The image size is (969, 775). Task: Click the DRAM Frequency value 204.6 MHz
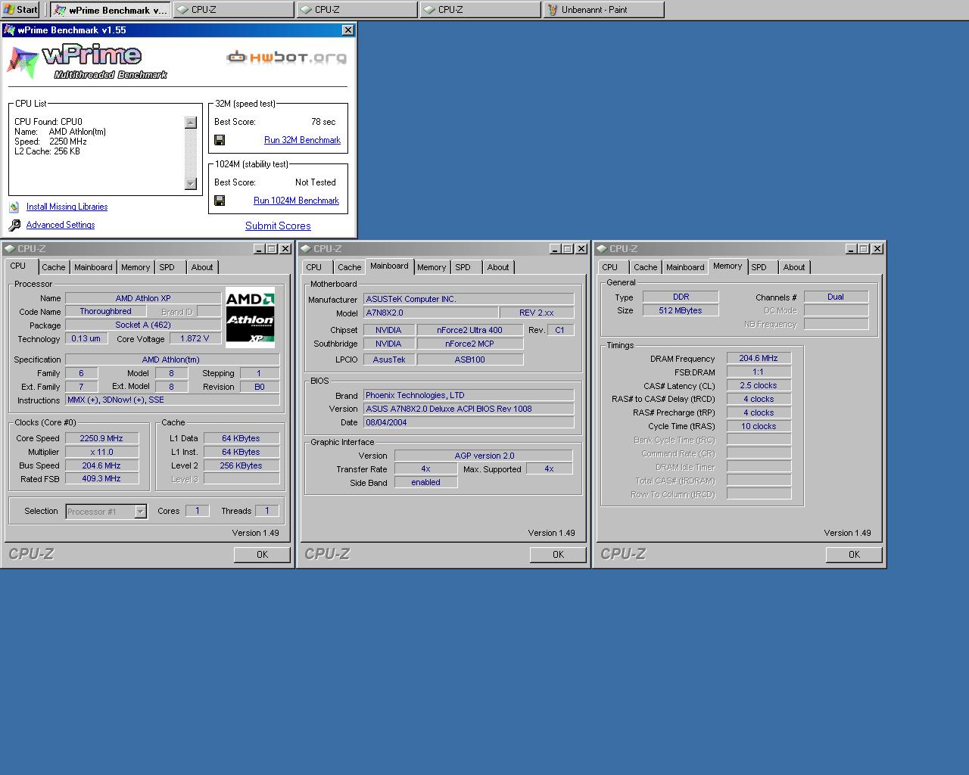pos(759,358)
